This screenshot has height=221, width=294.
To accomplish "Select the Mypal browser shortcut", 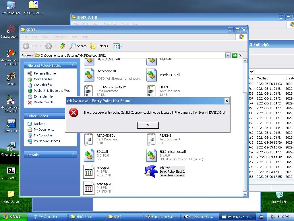I will pyautogui.click(x=11, y=79).
